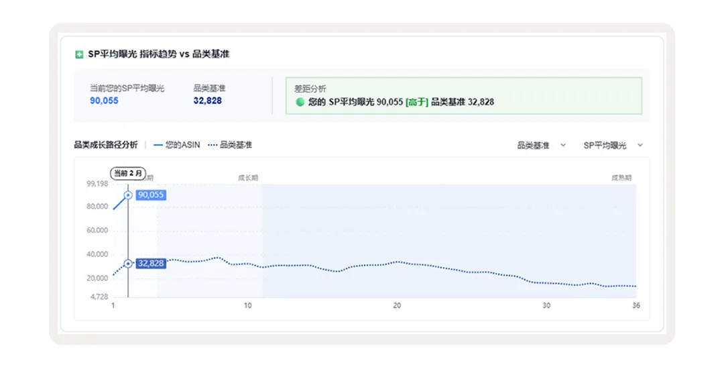Click the 当前 2 月 marker label
The image size is (724, 373).
128,173
